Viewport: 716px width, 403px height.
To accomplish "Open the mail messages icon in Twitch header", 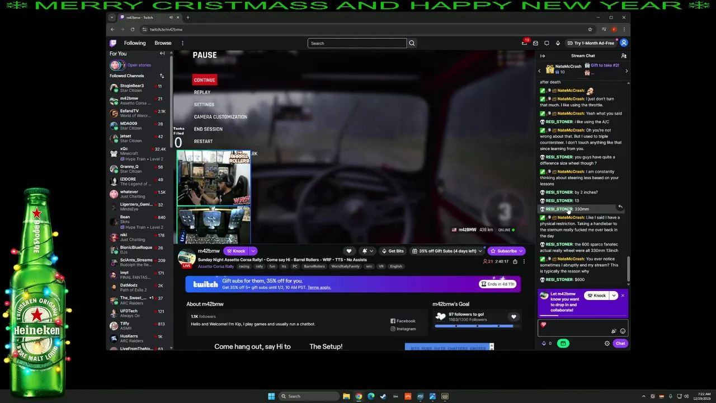I will (x=535, y=43).
